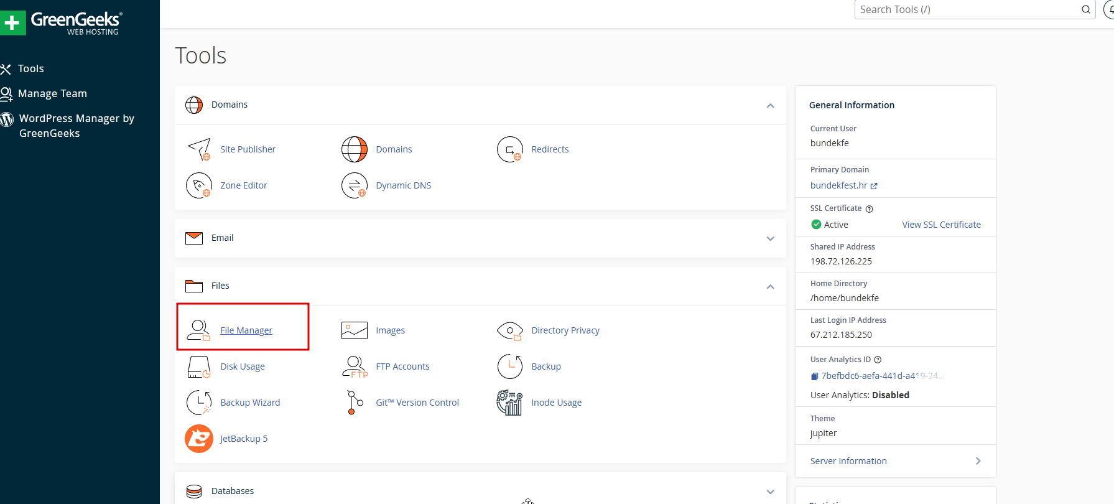Launch the orange JetBackup 5 icon
This screenshot has height=504, width=1114.
pyautogui.click(x=199, y=439)
